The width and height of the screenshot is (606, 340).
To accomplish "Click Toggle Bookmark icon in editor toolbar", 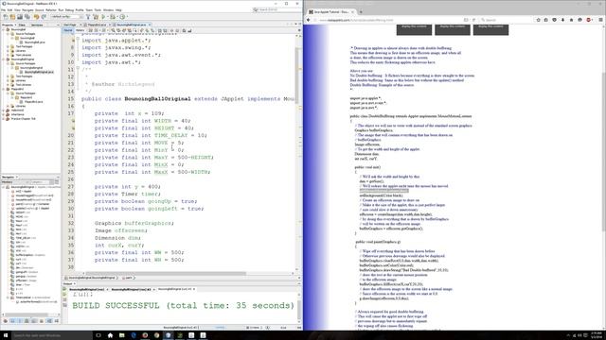I will pos(152,30).
